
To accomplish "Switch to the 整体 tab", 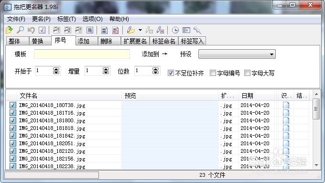I will [17, 41].
